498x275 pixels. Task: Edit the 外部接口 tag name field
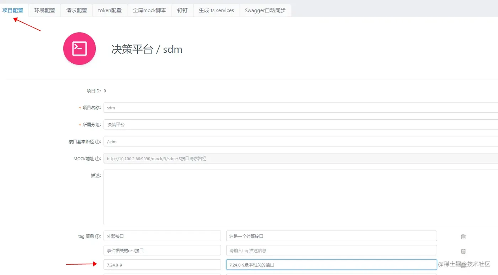(x=162, y=236)
